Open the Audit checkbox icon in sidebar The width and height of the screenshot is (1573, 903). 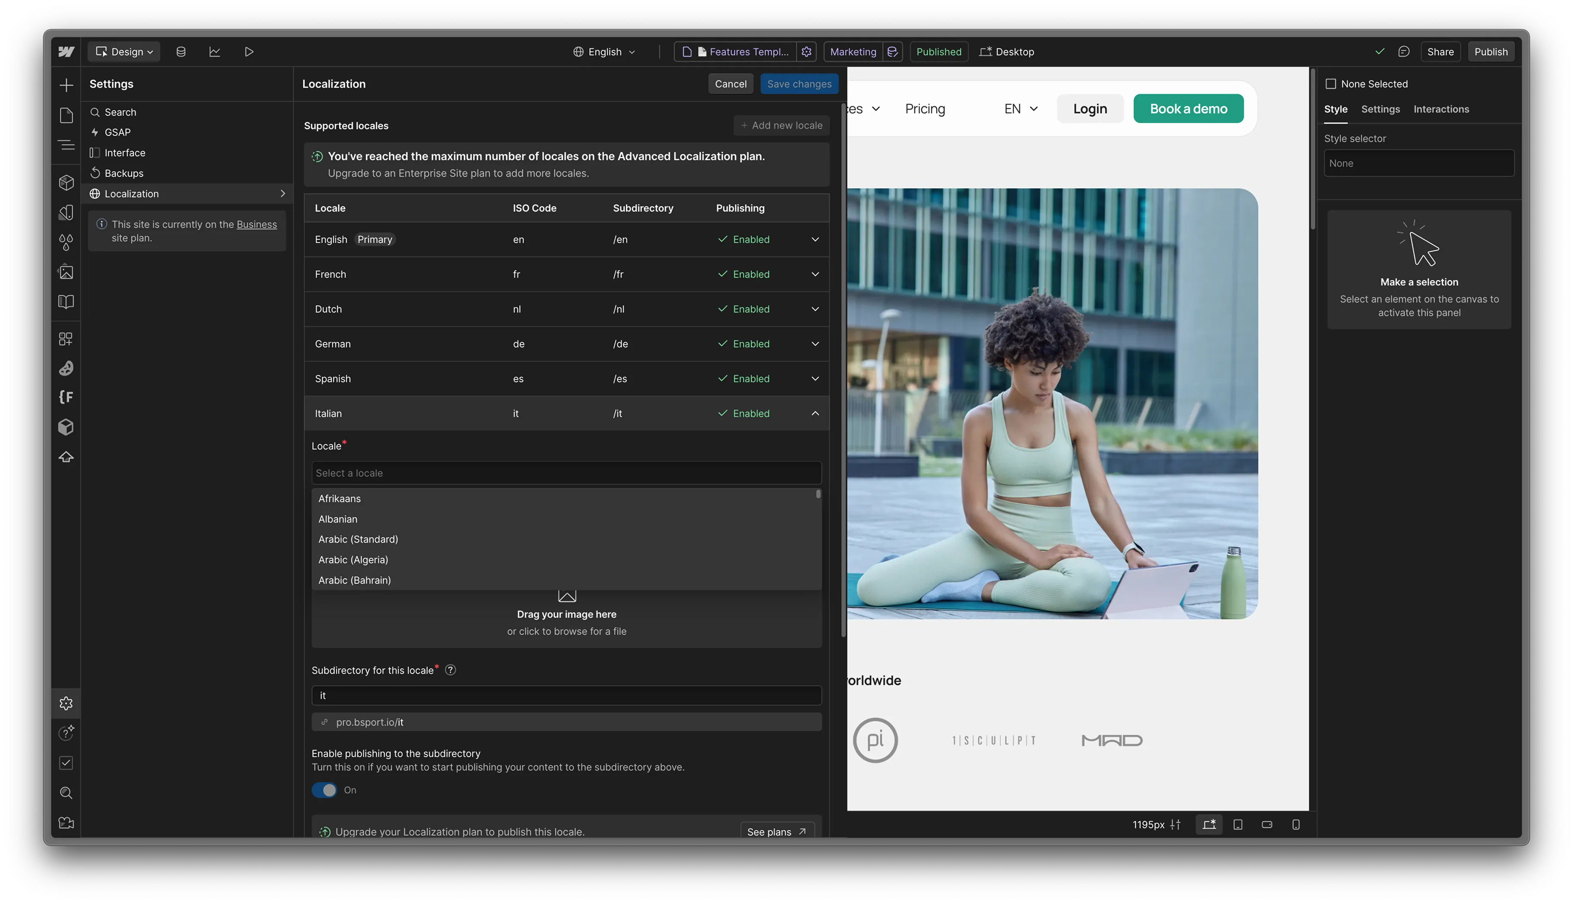[x=66, y=763]
